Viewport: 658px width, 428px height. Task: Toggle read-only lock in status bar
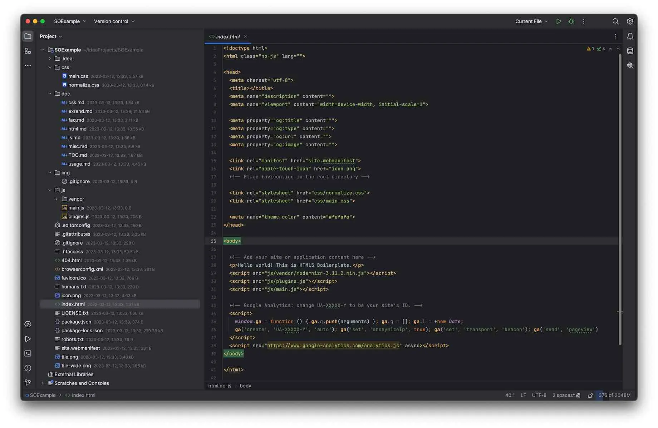point(590,396)
